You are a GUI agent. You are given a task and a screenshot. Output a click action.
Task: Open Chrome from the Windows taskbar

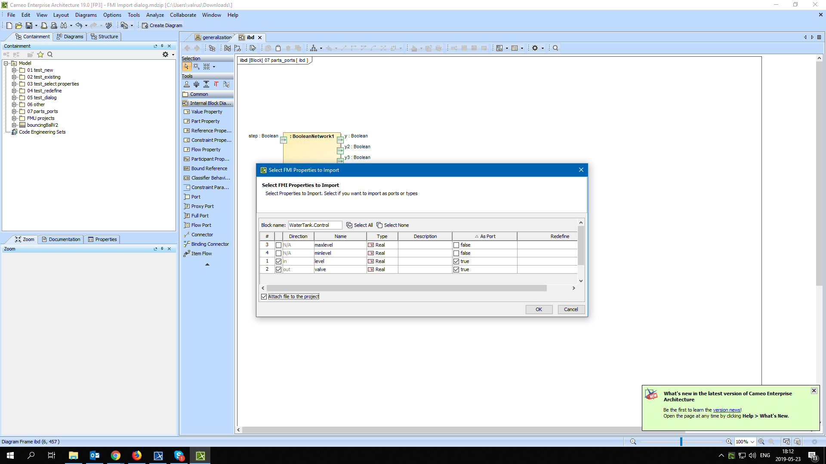(115, 455)
